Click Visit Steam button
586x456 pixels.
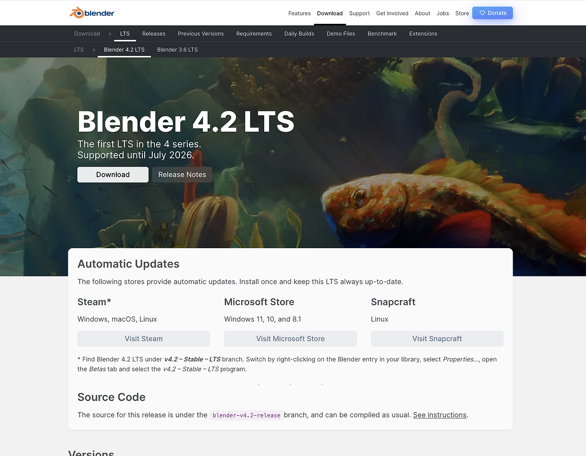(x=144, y=339)
